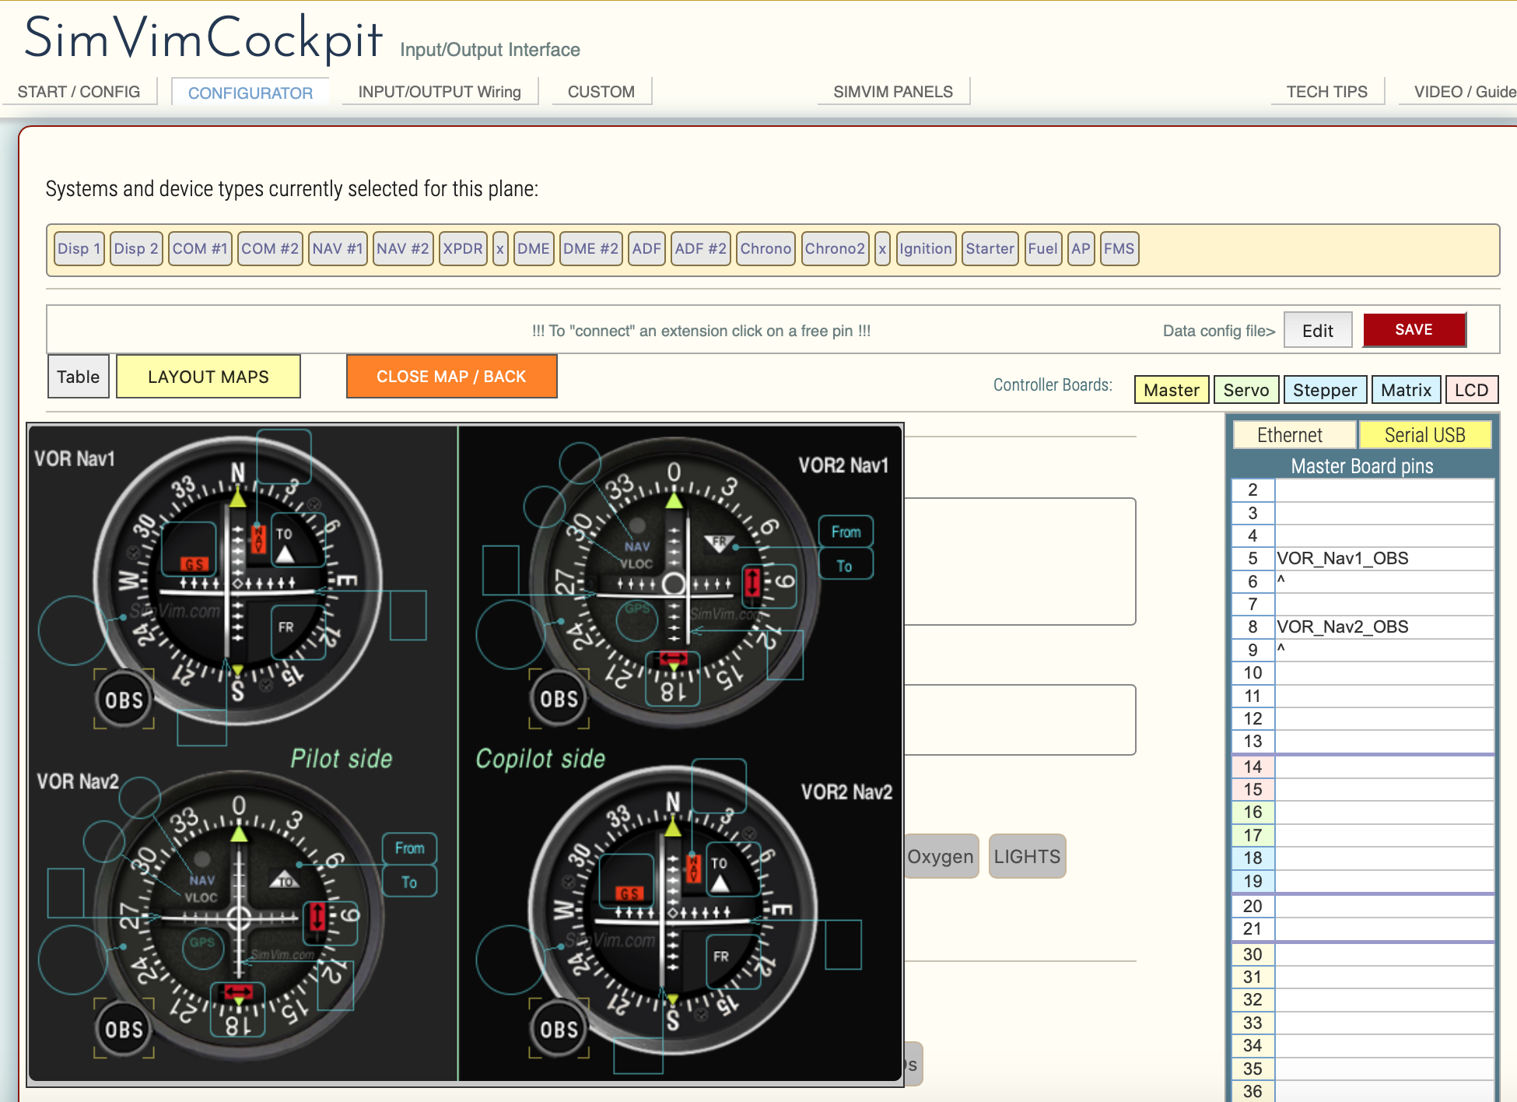The height and width of the screenshot is (1102, 1517).
Task: Select the Chrono2 system tag
Action: [835, 249]
